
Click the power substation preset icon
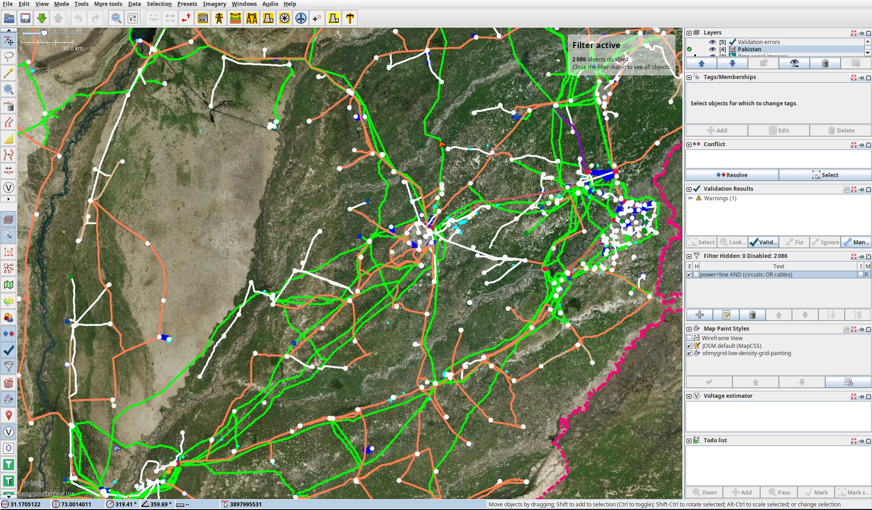coord(203,19)
